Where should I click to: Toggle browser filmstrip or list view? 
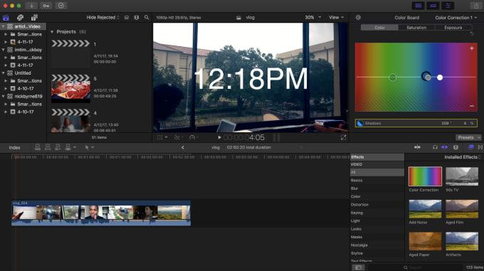tap(127, 18)
